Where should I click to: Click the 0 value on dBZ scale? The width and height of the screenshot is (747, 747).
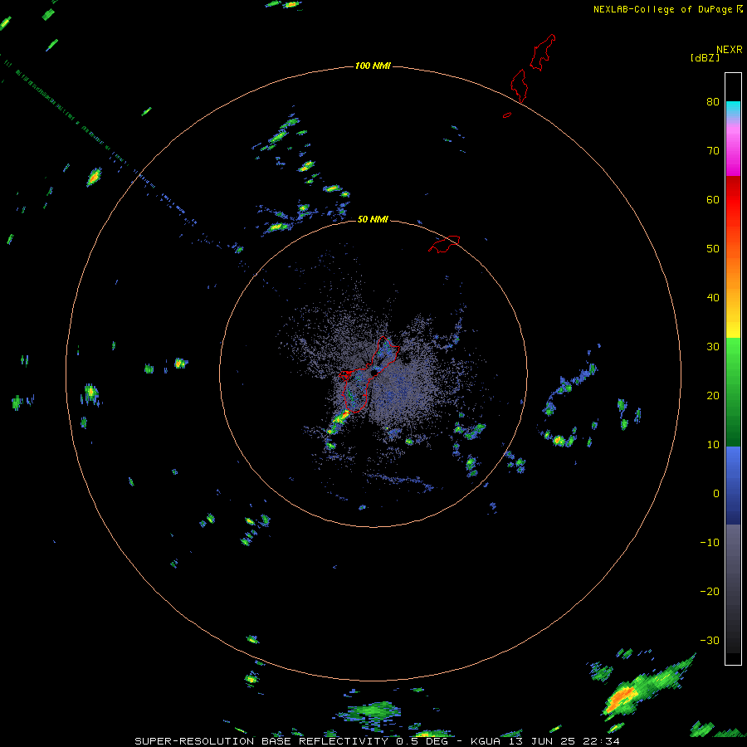click(x=716, y=494)
